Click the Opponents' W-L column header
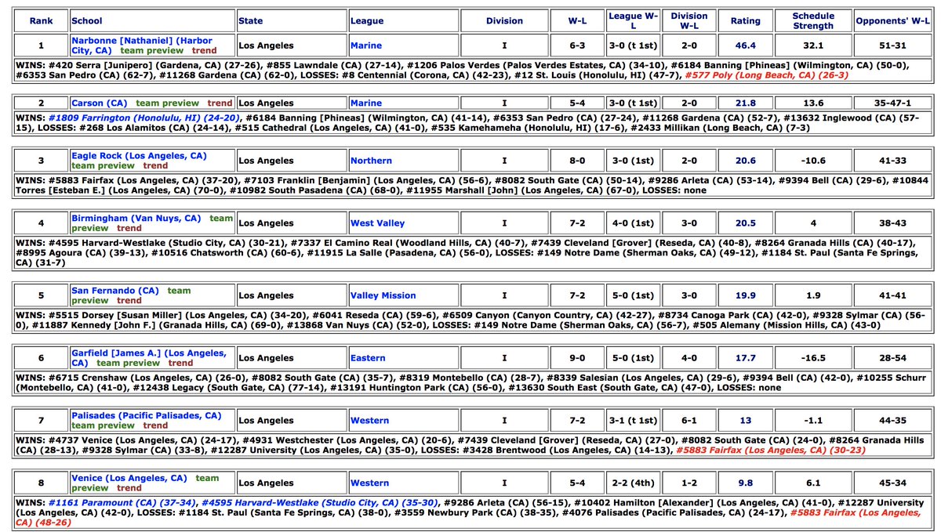 (x=892, y=21)
